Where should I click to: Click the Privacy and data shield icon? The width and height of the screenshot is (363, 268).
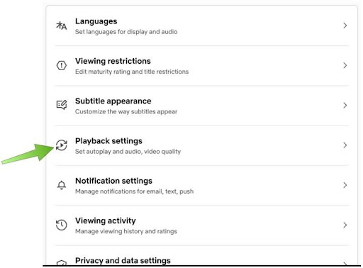click(x=62, y=263)
